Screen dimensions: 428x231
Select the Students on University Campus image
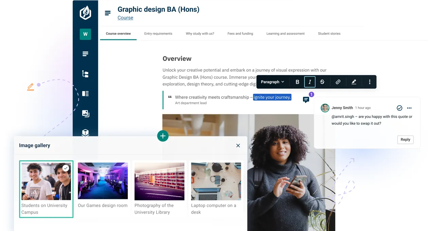click(x=46, y=181)
